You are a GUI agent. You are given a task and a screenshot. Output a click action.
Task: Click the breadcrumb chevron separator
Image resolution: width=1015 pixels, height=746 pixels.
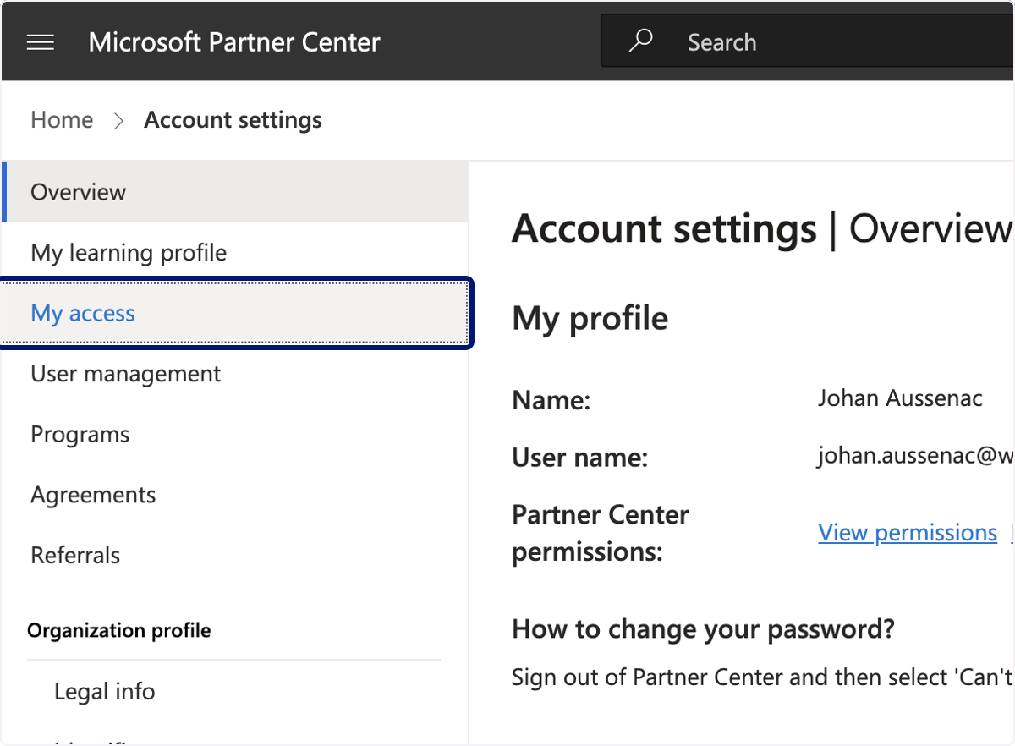coord(118,121)
